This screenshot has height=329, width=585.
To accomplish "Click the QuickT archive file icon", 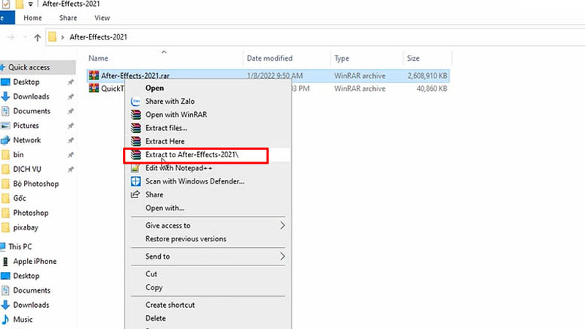I will point(94,88).
